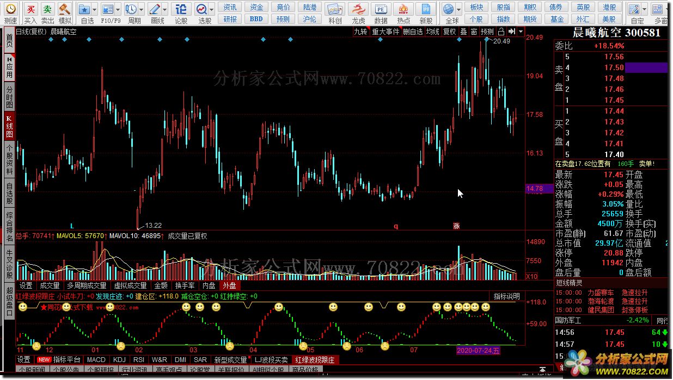
Task: Expand the 自定 dropdown arrow
Action: click(x=644, y=10)
